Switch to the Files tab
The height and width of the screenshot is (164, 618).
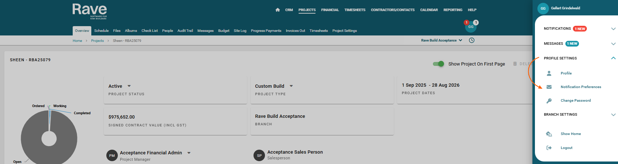[x=117, y=31]
